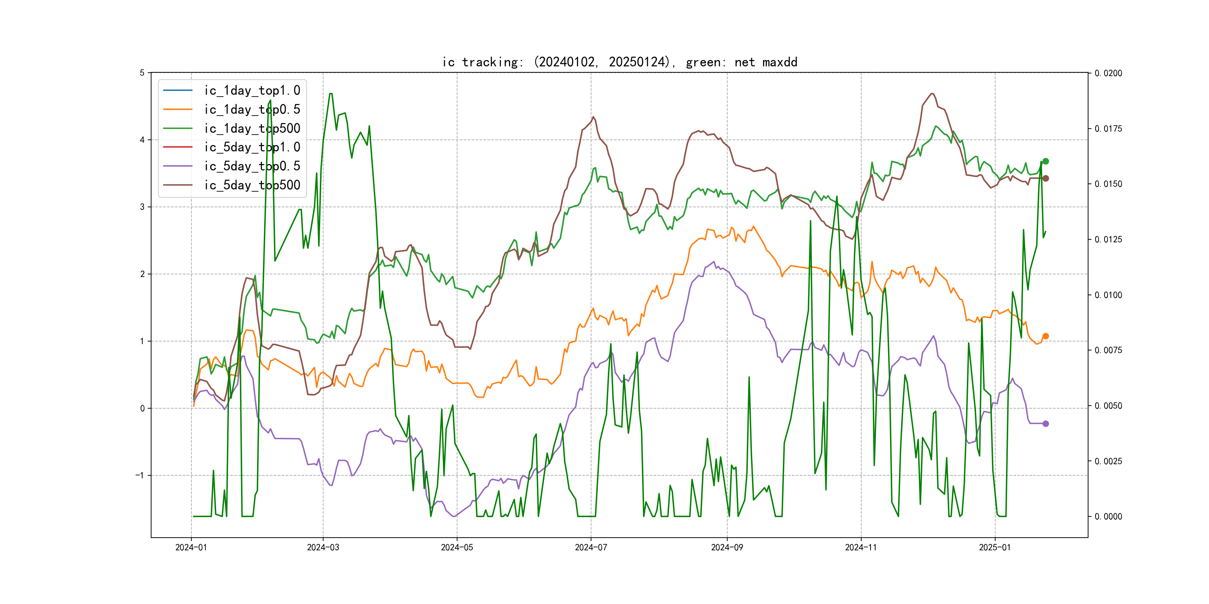Click the 0.0100 right axis tick label

[1108, 295]
